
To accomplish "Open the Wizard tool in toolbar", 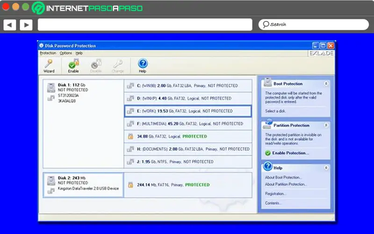I will 49,66.
